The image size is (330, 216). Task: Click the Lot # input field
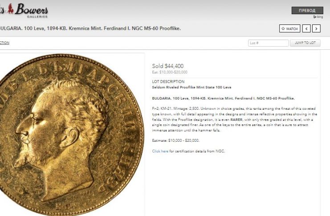(x=269, y=43)
